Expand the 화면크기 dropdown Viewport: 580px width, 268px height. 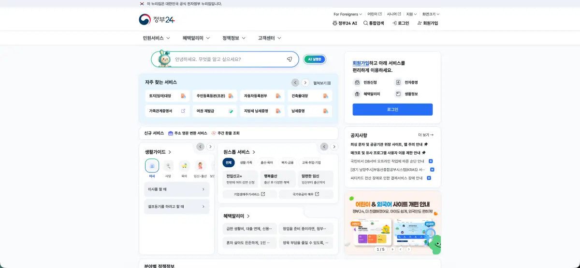point(431,14)
